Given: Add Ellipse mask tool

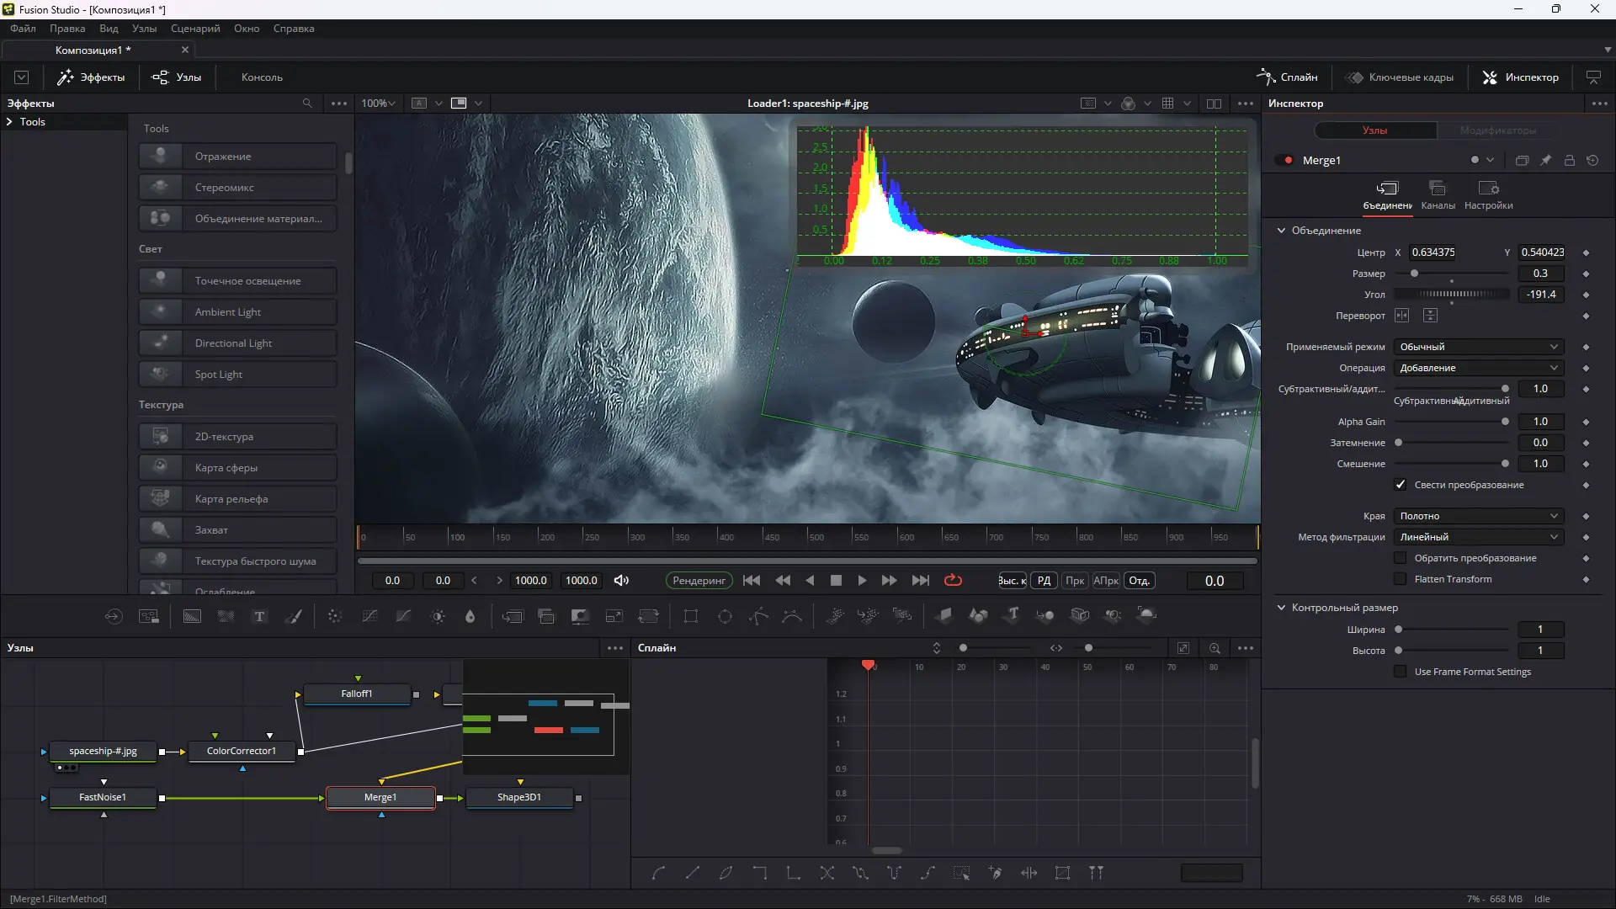Looking at the screenshot, I should (725, 617).
